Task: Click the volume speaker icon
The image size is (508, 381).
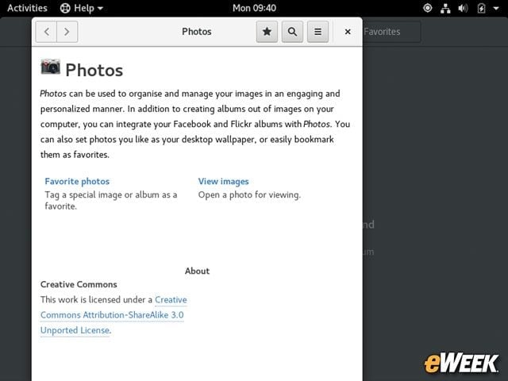Action: 463,8
